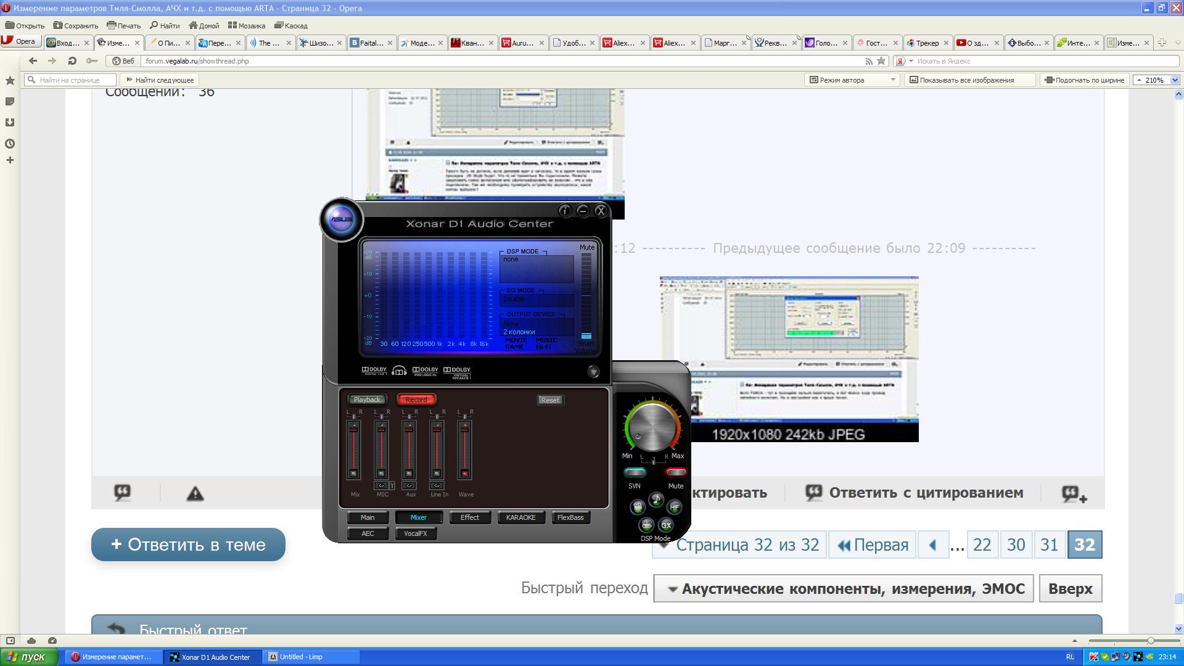Select the Movie DSP mode icon
Screen dimensions: 1184x666
click(x=638, y=507)
